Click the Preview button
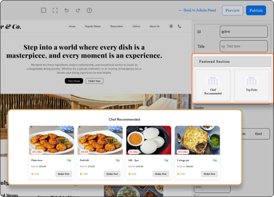This screenshot has width=274, height=197. coord(232,10)
